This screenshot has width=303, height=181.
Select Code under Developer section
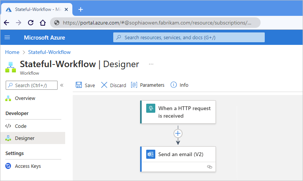coord(20,126)
